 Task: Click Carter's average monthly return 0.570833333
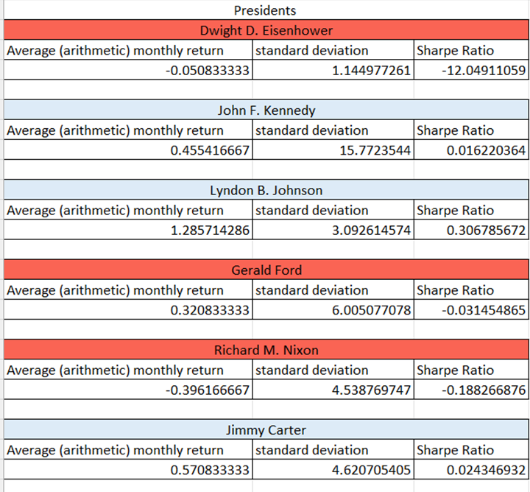pyautogui.click(x=128, y=470)
